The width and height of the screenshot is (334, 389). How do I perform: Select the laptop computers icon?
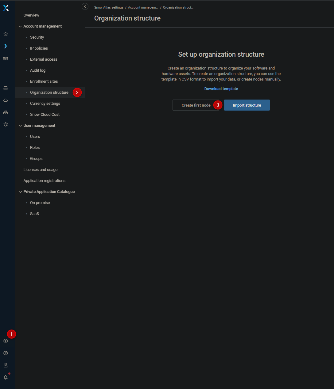click(x=6, y=88)
